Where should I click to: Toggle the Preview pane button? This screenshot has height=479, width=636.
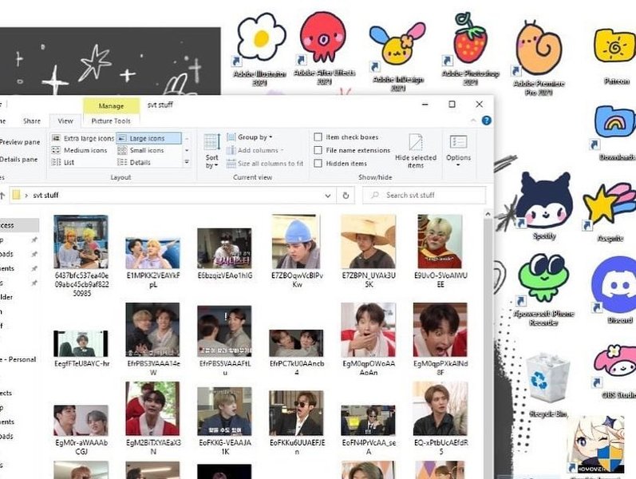click(x=19, y=142)
